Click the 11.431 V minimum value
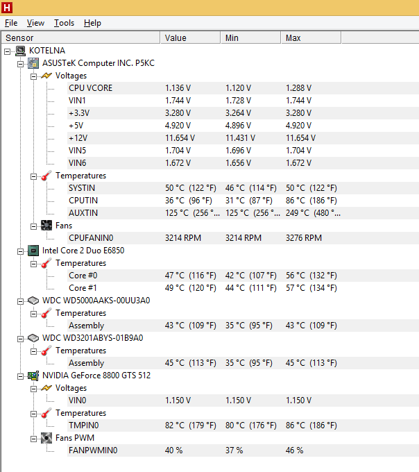 point(240,138)
